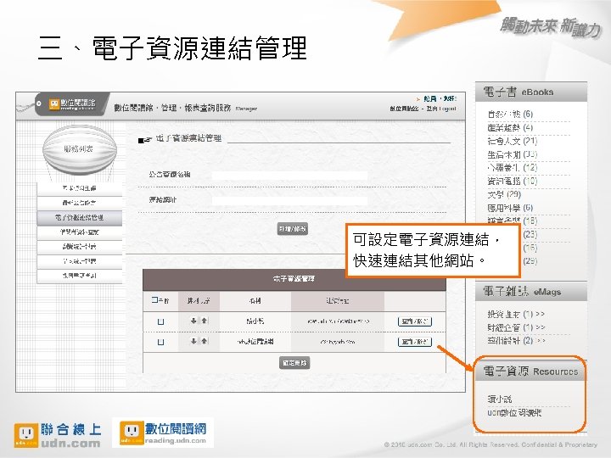The width and height of the screenshot is (611, 458).
Task: Open the 社會人文 (21) eBooks category
Action: 512,141
